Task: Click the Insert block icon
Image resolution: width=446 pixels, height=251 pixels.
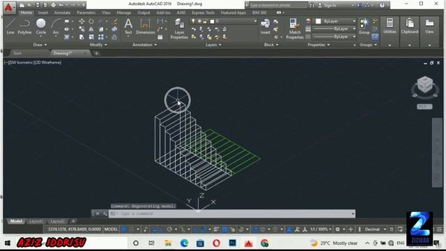Action: (265, 26)
